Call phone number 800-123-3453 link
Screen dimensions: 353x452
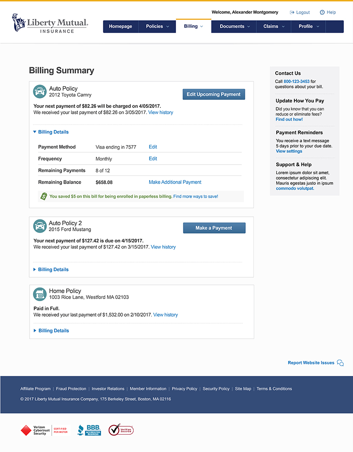[297, 81]
